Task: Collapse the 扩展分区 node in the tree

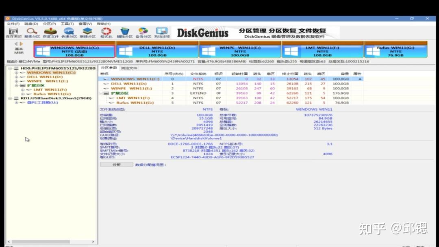Action: [x=16, y=85]
